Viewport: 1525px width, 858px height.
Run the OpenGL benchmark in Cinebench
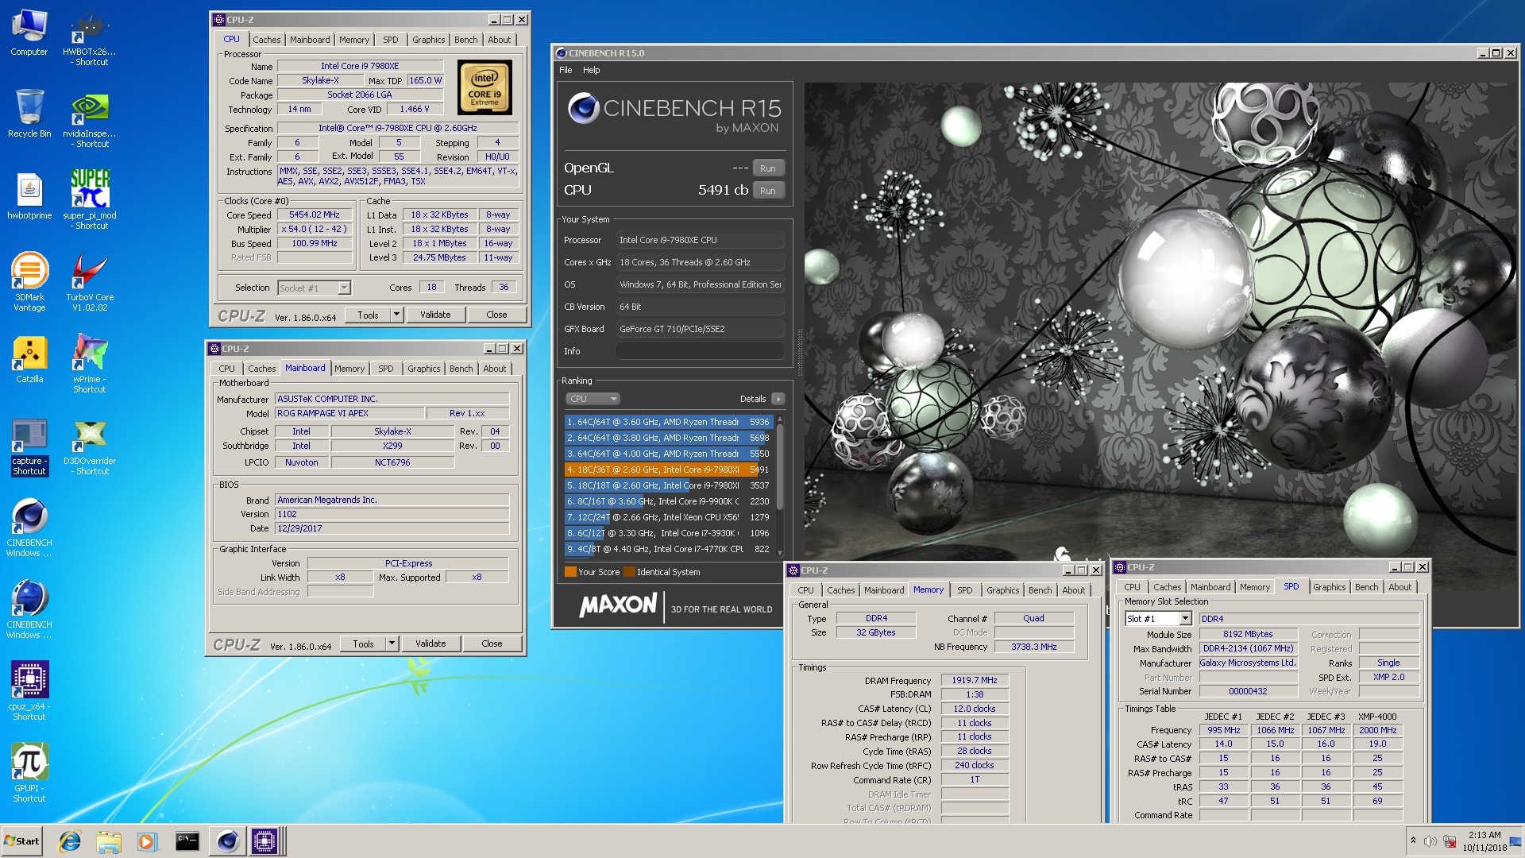(767, 168)
